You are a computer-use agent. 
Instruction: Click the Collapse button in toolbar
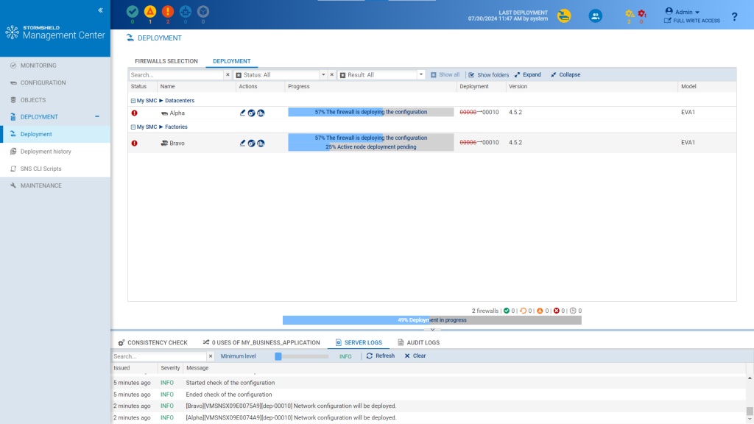point(565,75)
